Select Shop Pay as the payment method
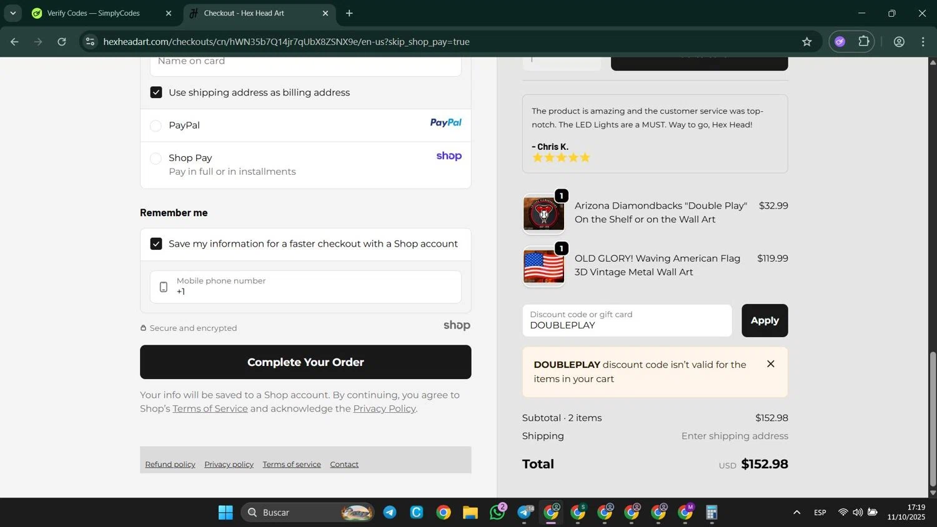This screenshot has width=937, height=527. pyautogui.click(x=156, y=159)
